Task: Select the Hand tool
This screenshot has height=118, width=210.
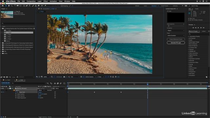Action: click(9, 6)
